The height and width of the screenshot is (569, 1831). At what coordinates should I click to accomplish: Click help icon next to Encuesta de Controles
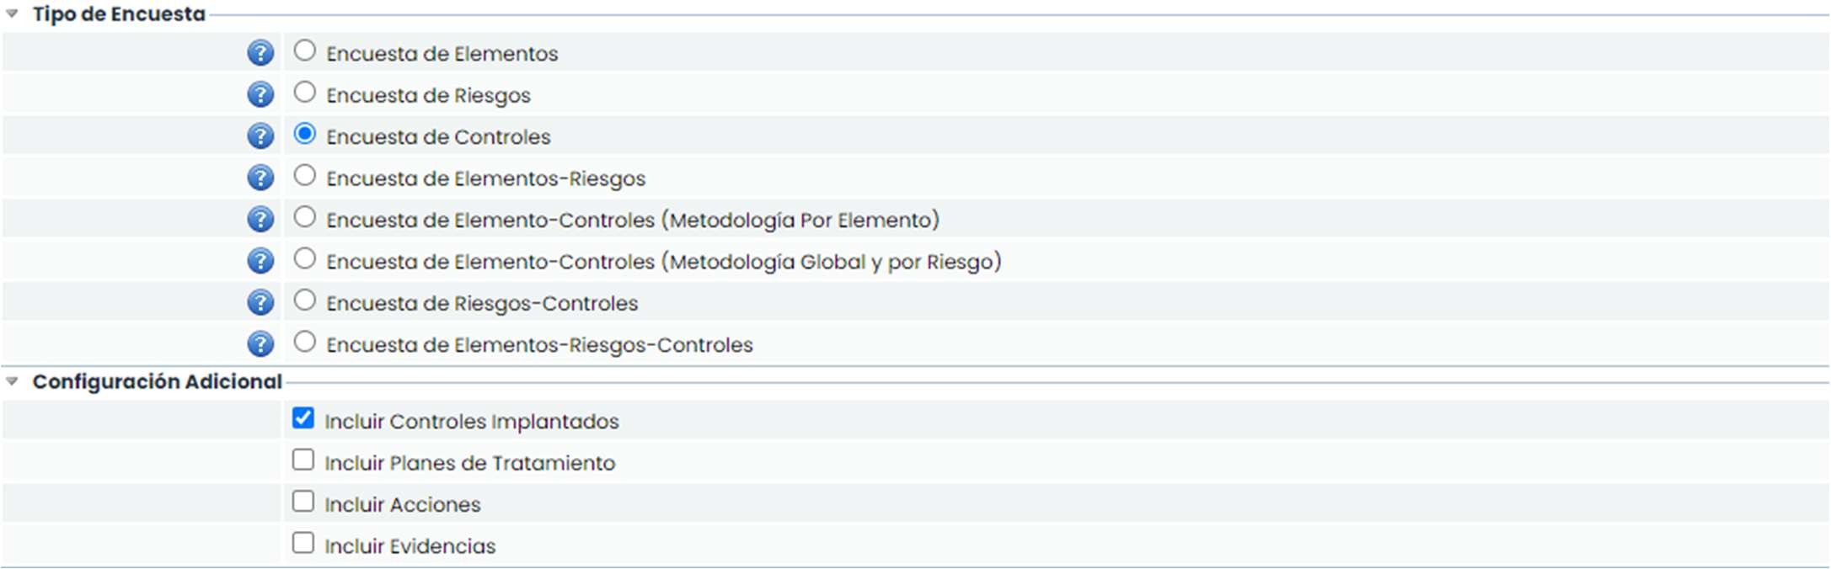260,136
